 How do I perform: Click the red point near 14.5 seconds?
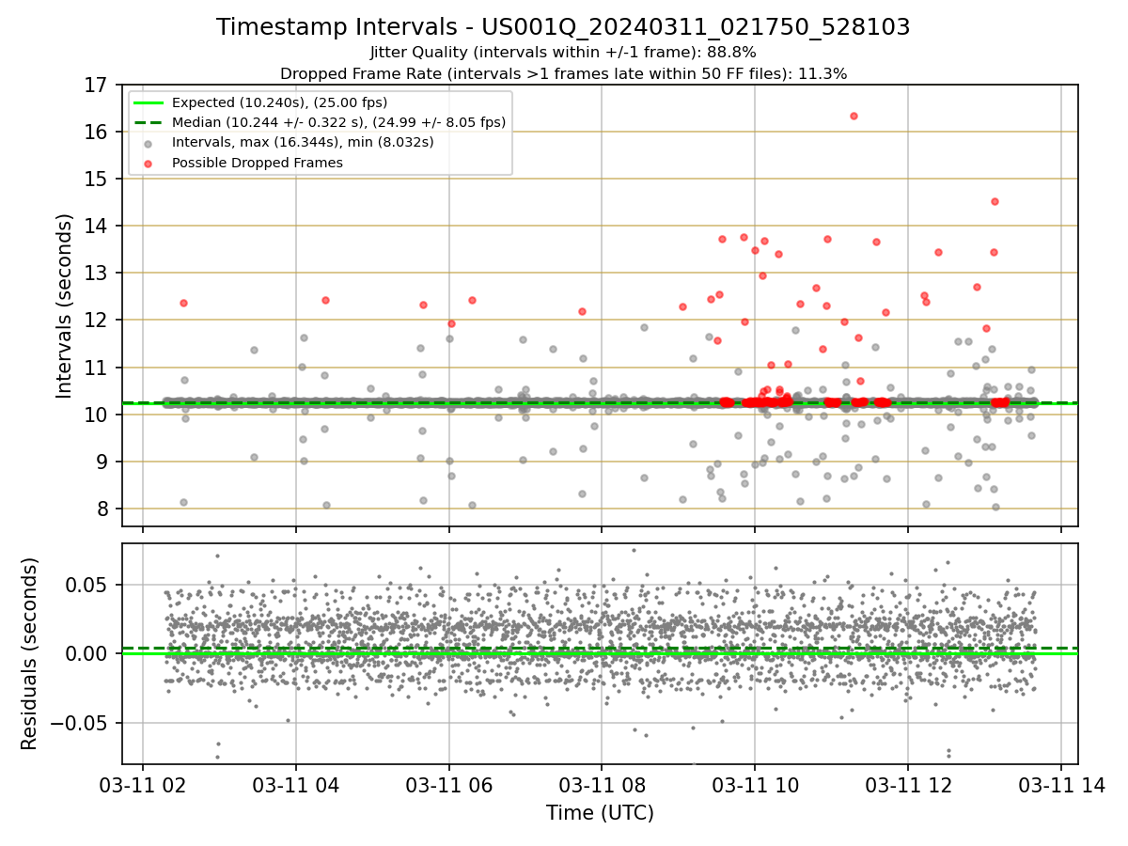click(x=995, y=201)
